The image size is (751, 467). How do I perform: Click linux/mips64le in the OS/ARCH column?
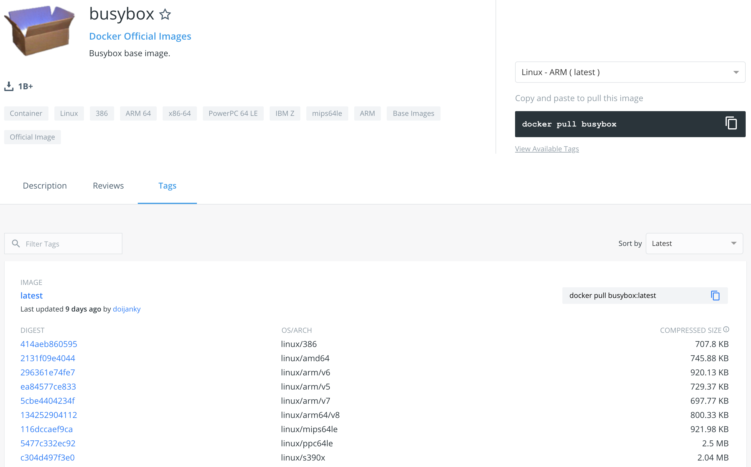309,429
